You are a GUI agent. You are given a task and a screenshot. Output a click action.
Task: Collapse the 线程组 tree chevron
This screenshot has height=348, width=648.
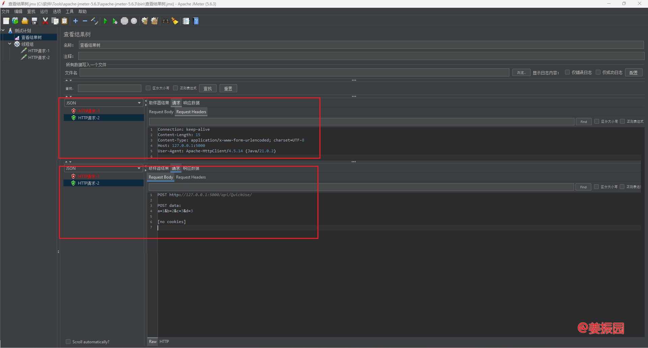(x=10, y=44)
